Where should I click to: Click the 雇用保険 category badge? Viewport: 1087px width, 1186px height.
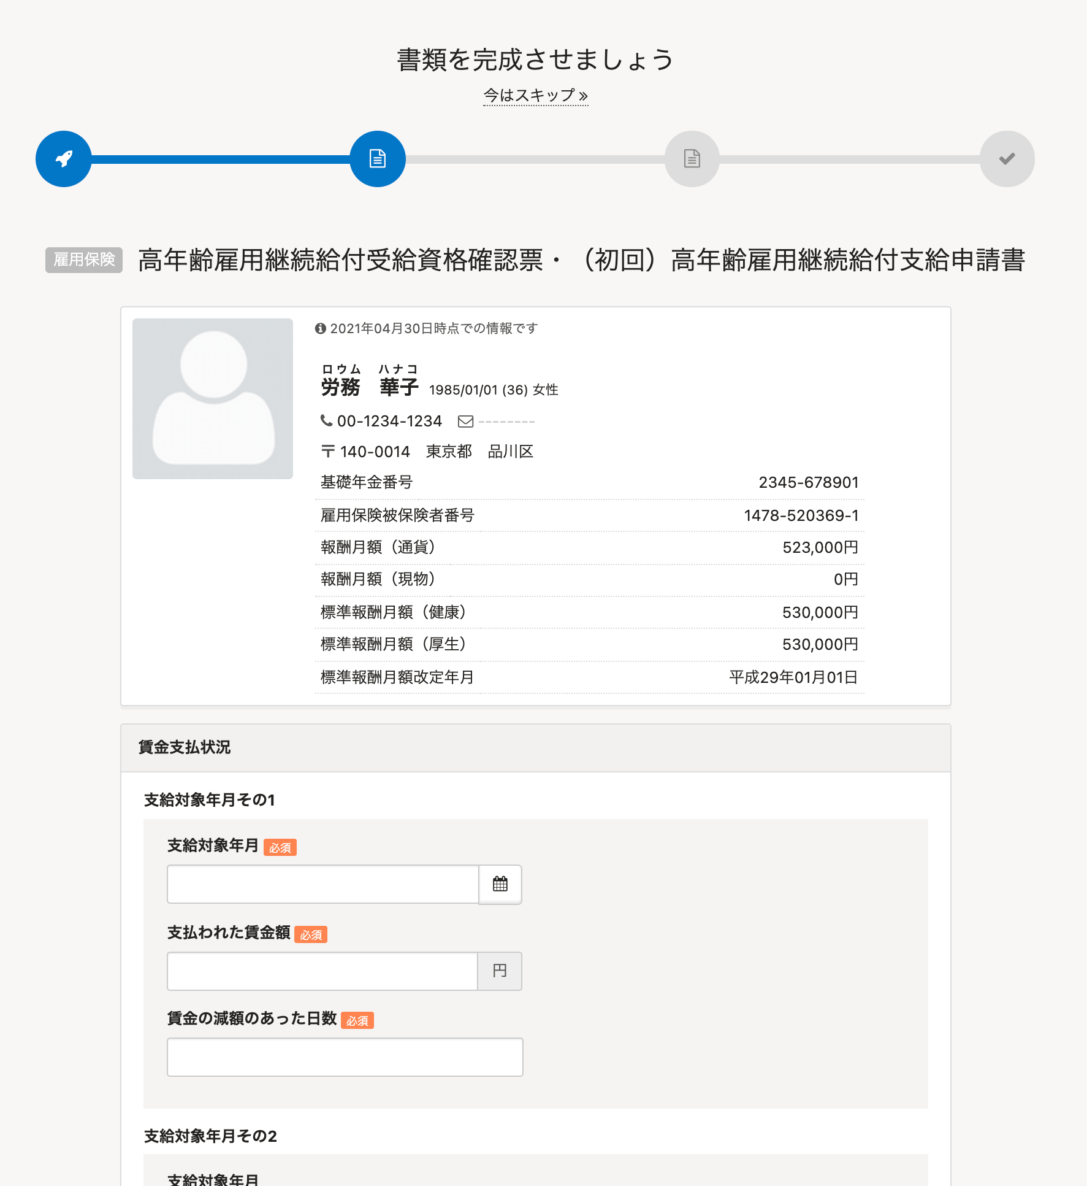coord(84,260)
